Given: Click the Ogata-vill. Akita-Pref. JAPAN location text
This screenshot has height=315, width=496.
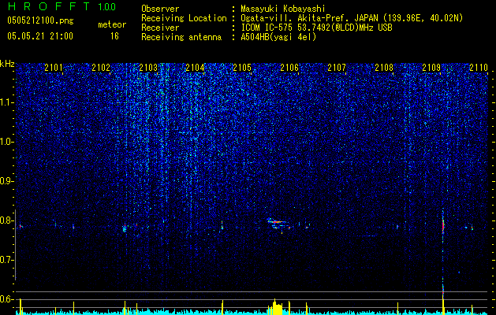Looking at the screenshot, I should tap(352, 18).
